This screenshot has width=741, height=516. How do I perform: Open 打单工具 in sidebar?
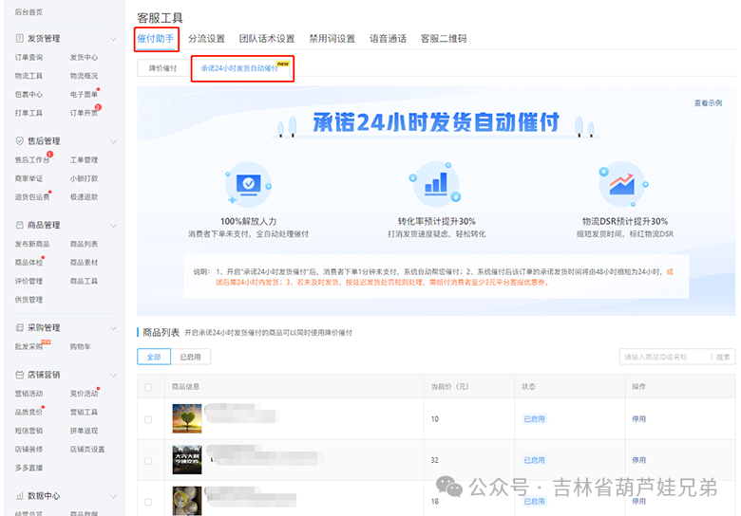[x=28, y=113]
